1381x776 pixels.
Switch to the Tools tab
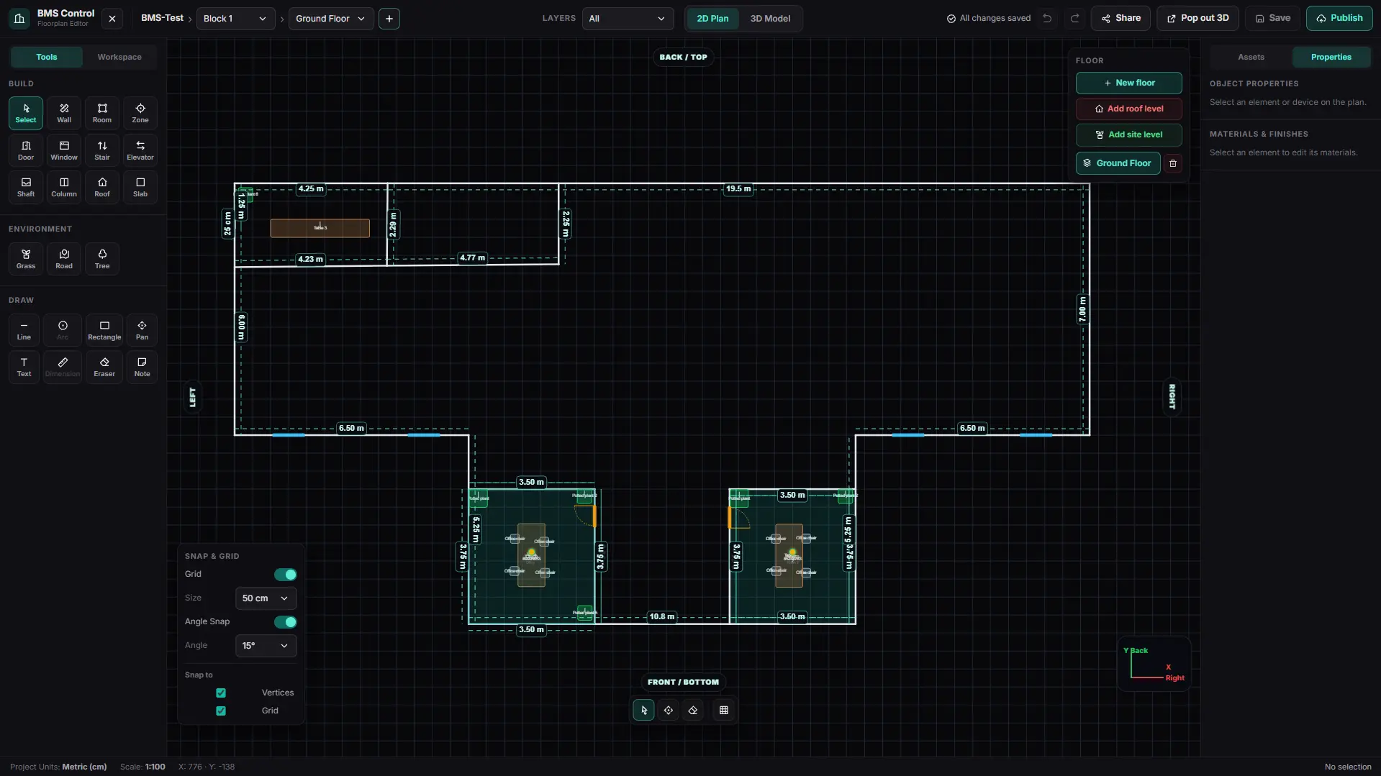click(47, 57)
